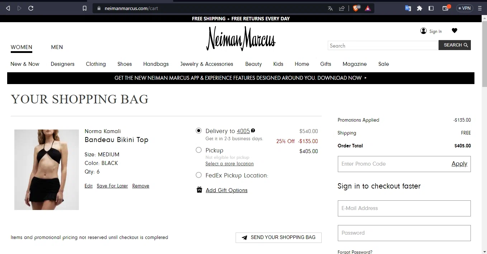The width and height of the screenshot is (487, 254).
Task: Click the Free Shipping top banner
Action: pos(241,19)
